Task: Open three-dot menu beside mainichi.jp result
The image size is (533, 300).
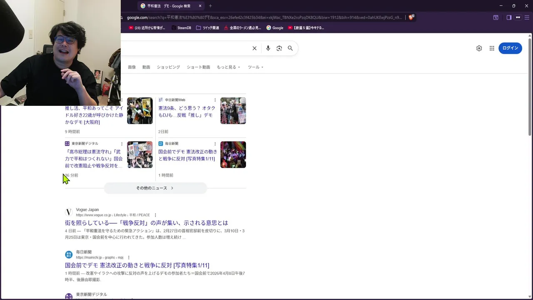Action: point(129,257)
